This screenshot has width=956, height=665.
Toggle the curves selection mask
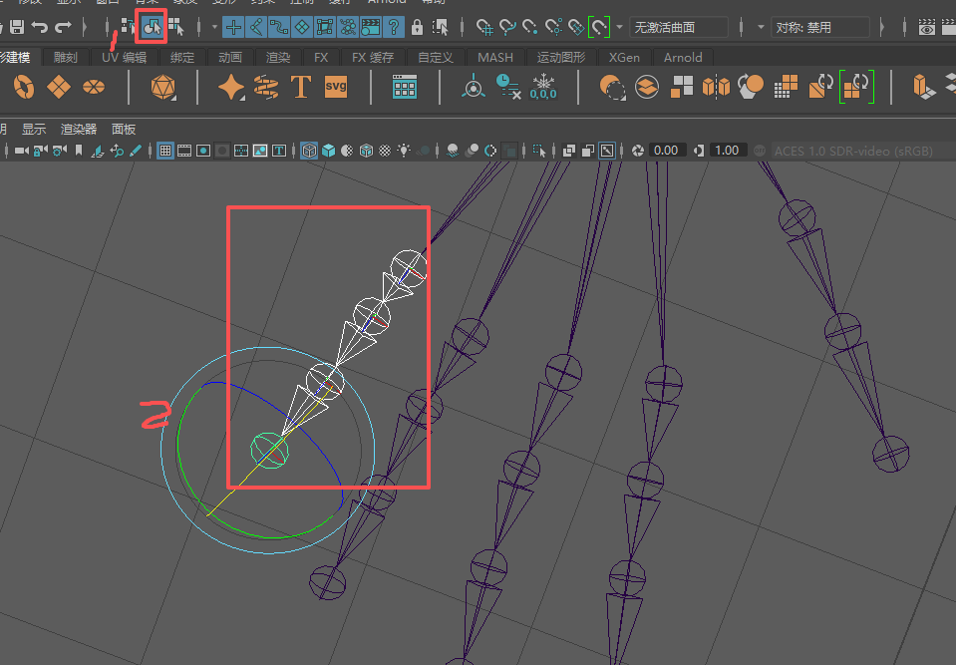coord(279,27)
